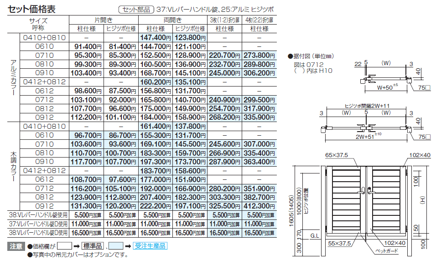Click the G.L ground-line label
This screenshot has width=436, height=265.
click(315, 235)
